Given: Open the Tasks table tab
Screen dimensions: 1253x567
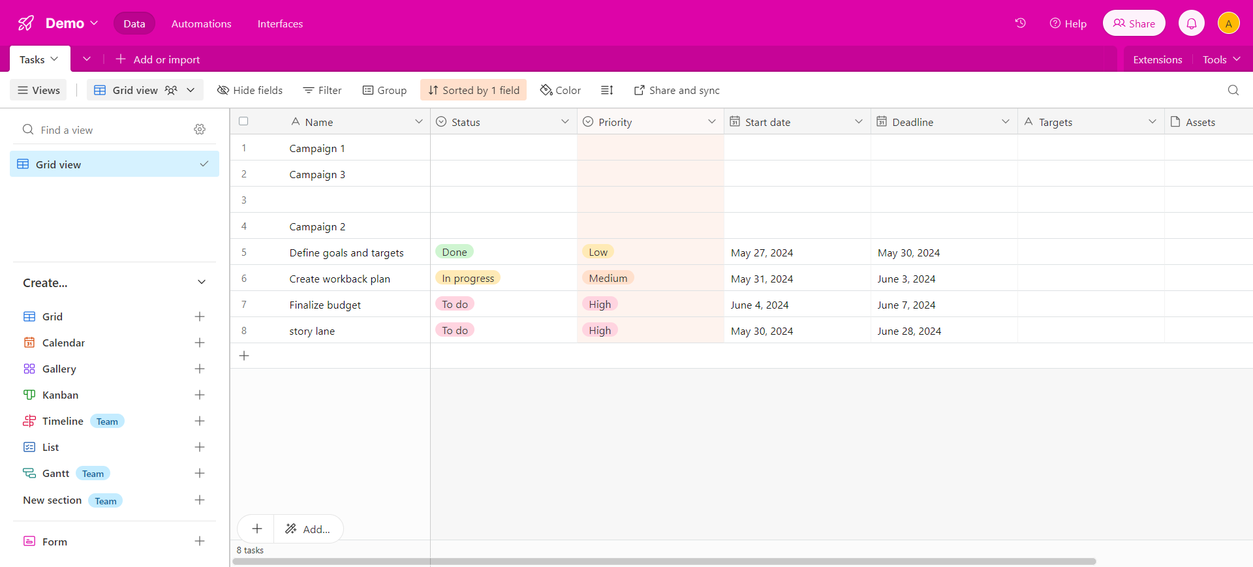Looking at the screenshot, I should (x=40, y=59).
